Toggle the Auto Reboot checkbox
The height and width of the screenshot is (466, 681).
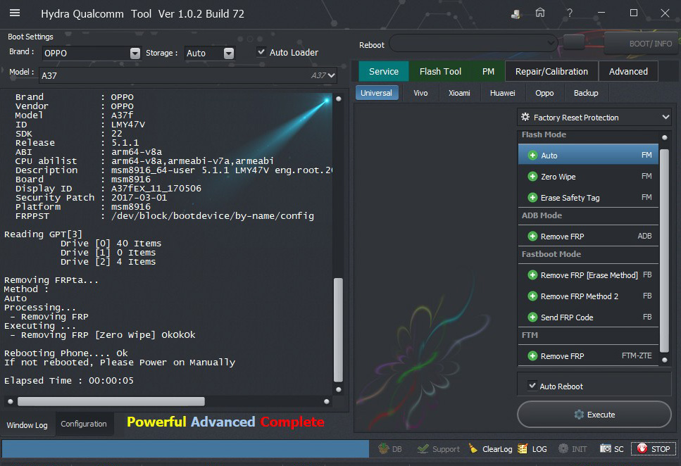pos(532,385)
